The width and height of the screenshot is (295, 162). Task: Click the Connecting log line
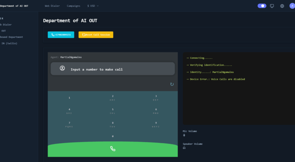[200, 58]
